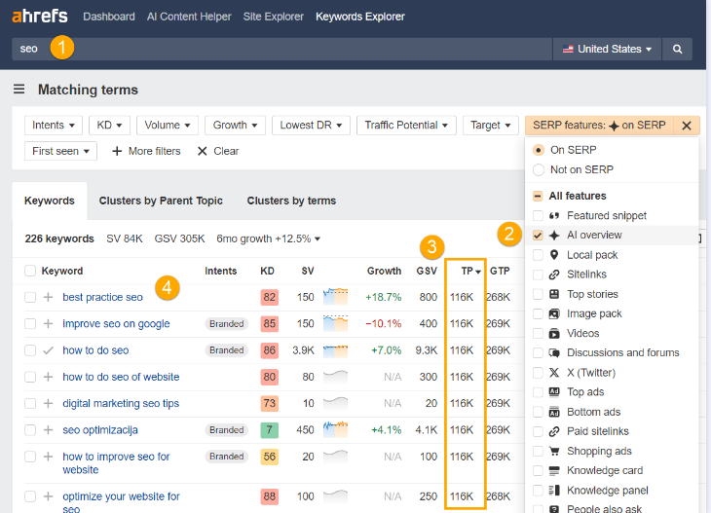
Task: Click the search magnifier button
Action: pos(678,49)
